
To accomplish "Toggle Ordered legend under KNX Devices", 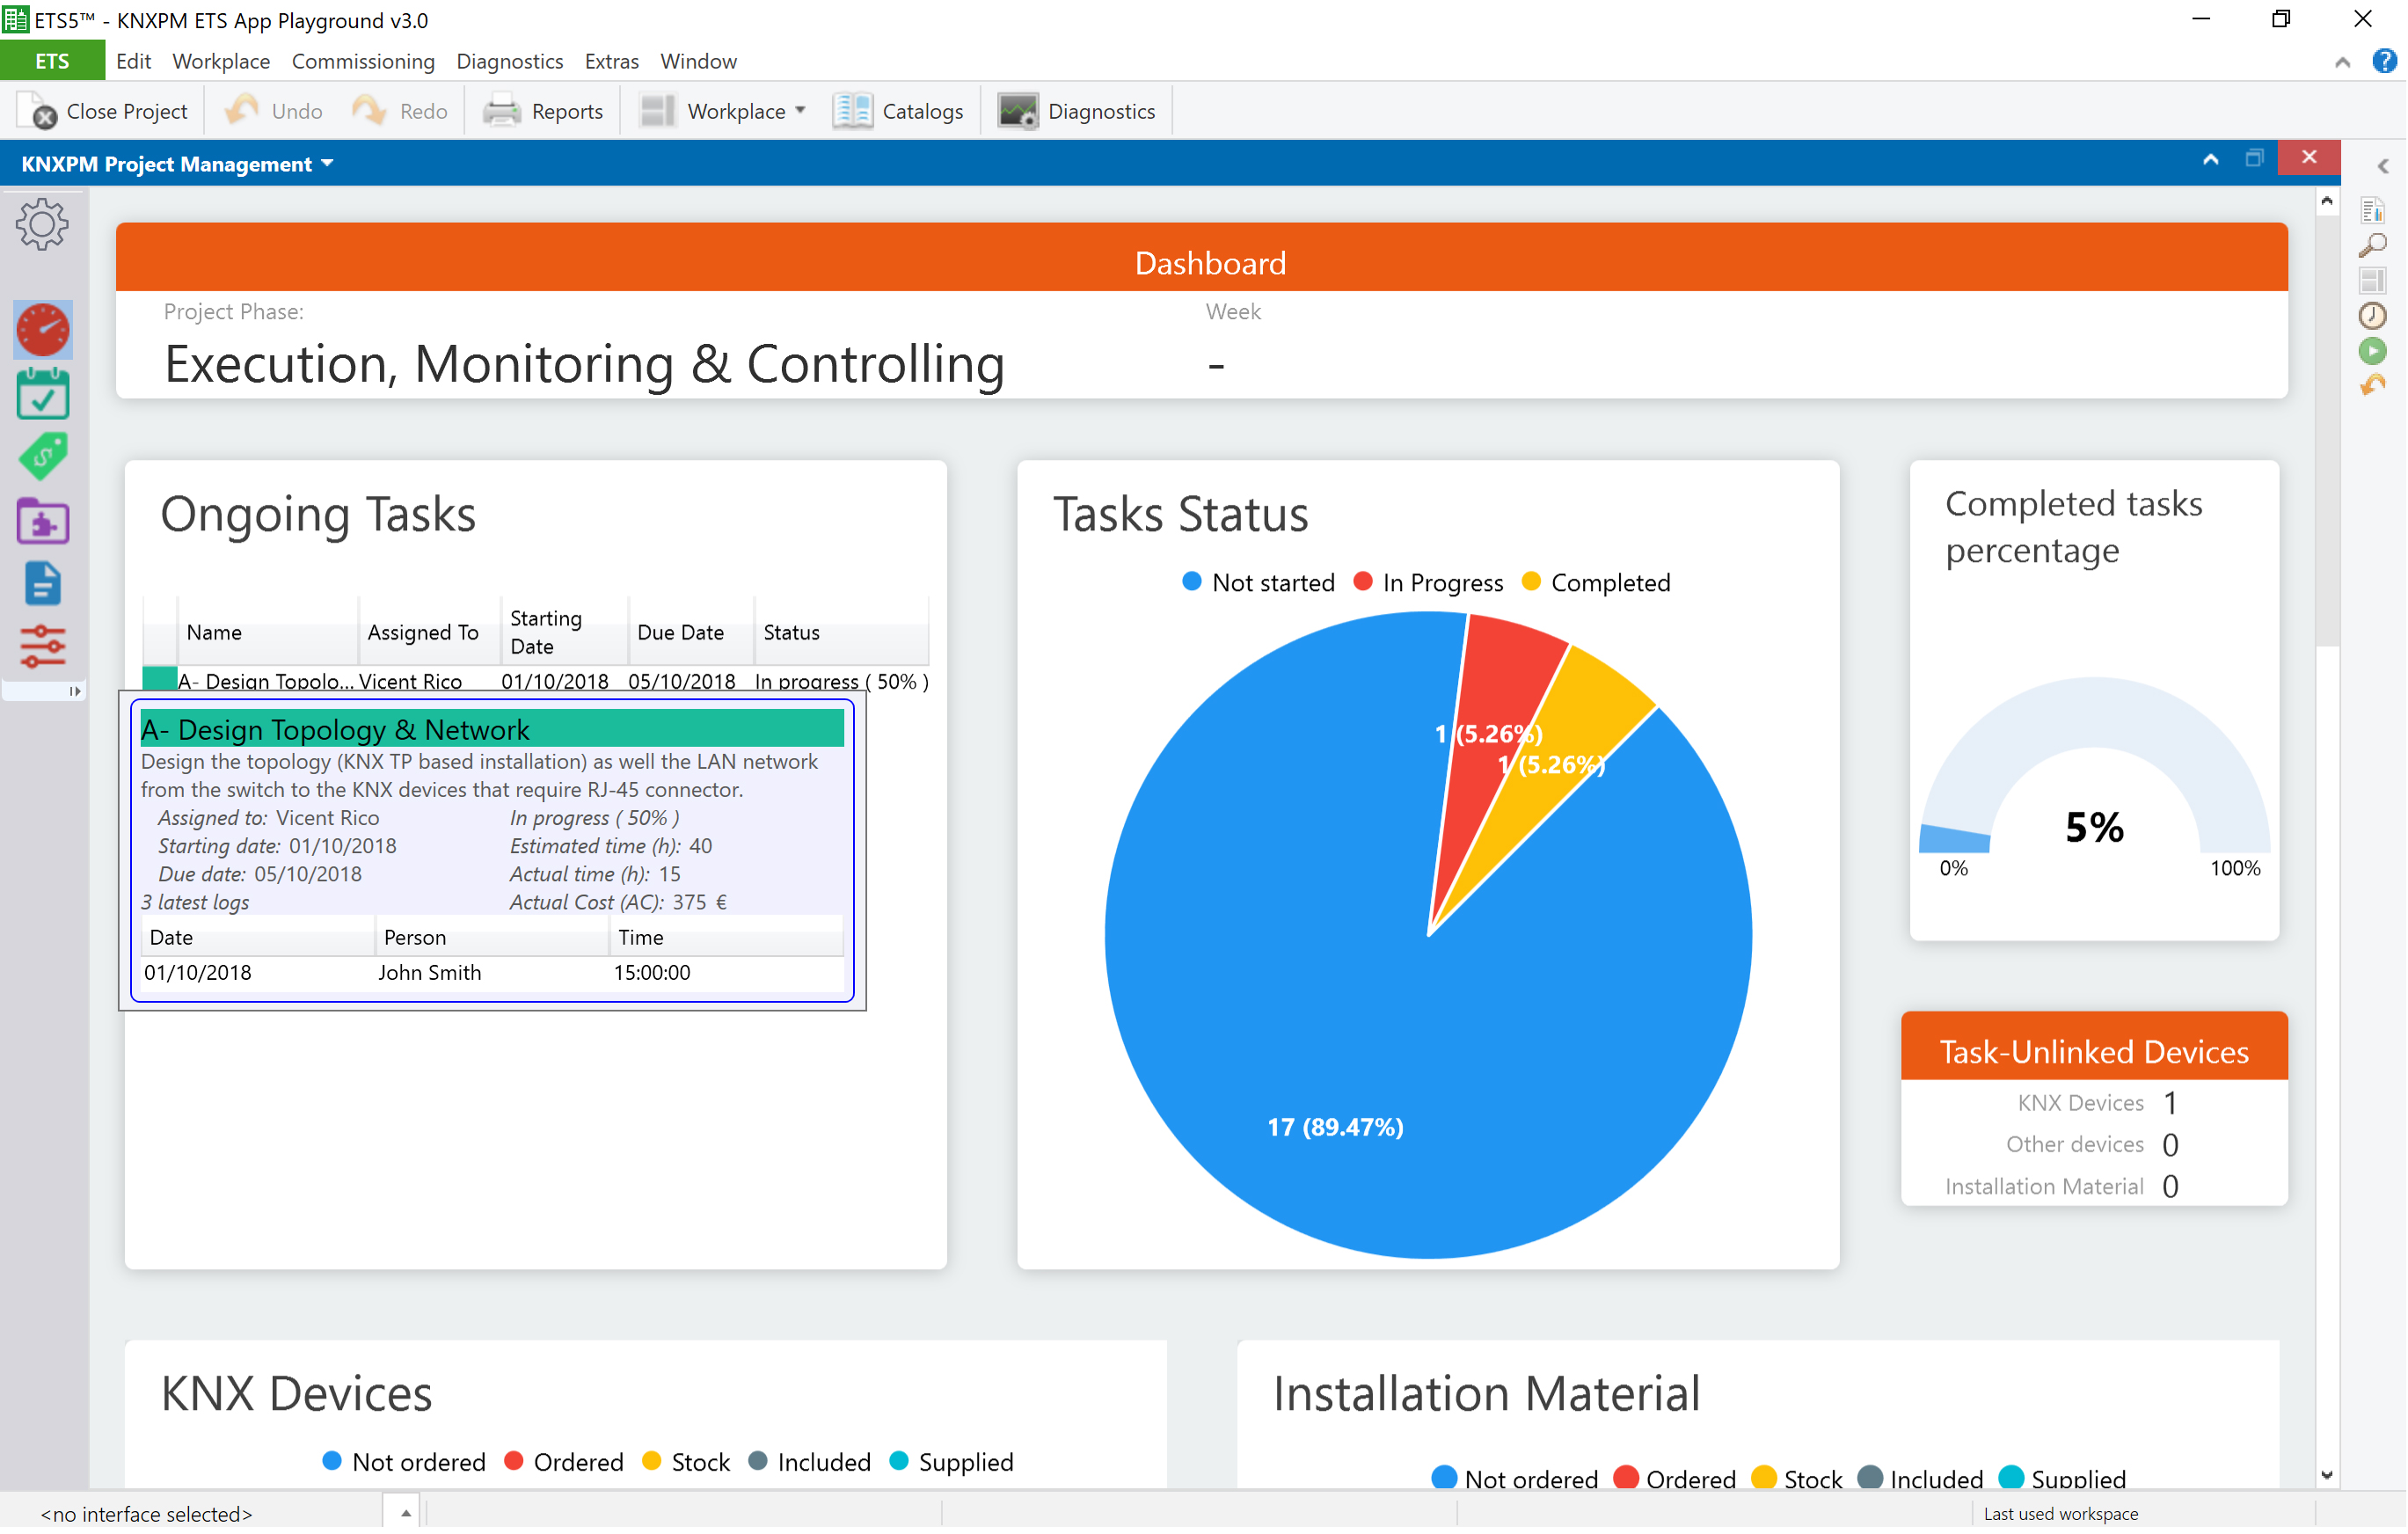I will 565,1463.
